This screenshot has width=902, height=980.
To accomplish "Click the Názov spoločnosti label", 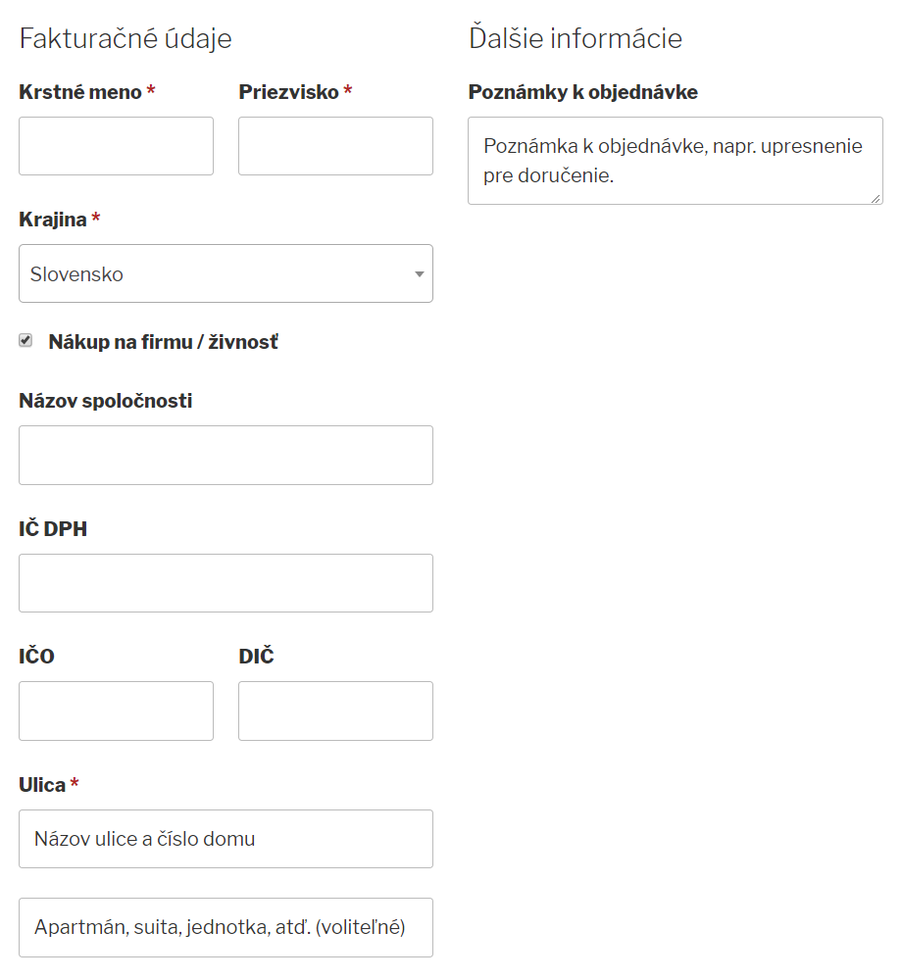I will (x=105, y=401).
